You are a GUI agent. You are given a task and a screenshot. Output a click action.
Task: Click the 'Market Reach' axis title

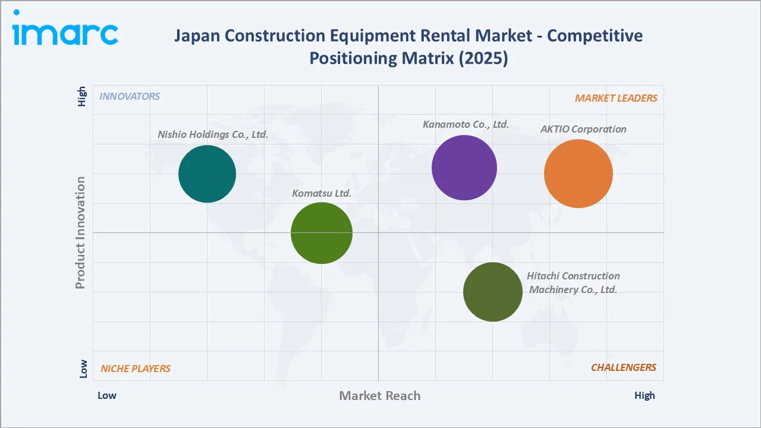point(380,396)
